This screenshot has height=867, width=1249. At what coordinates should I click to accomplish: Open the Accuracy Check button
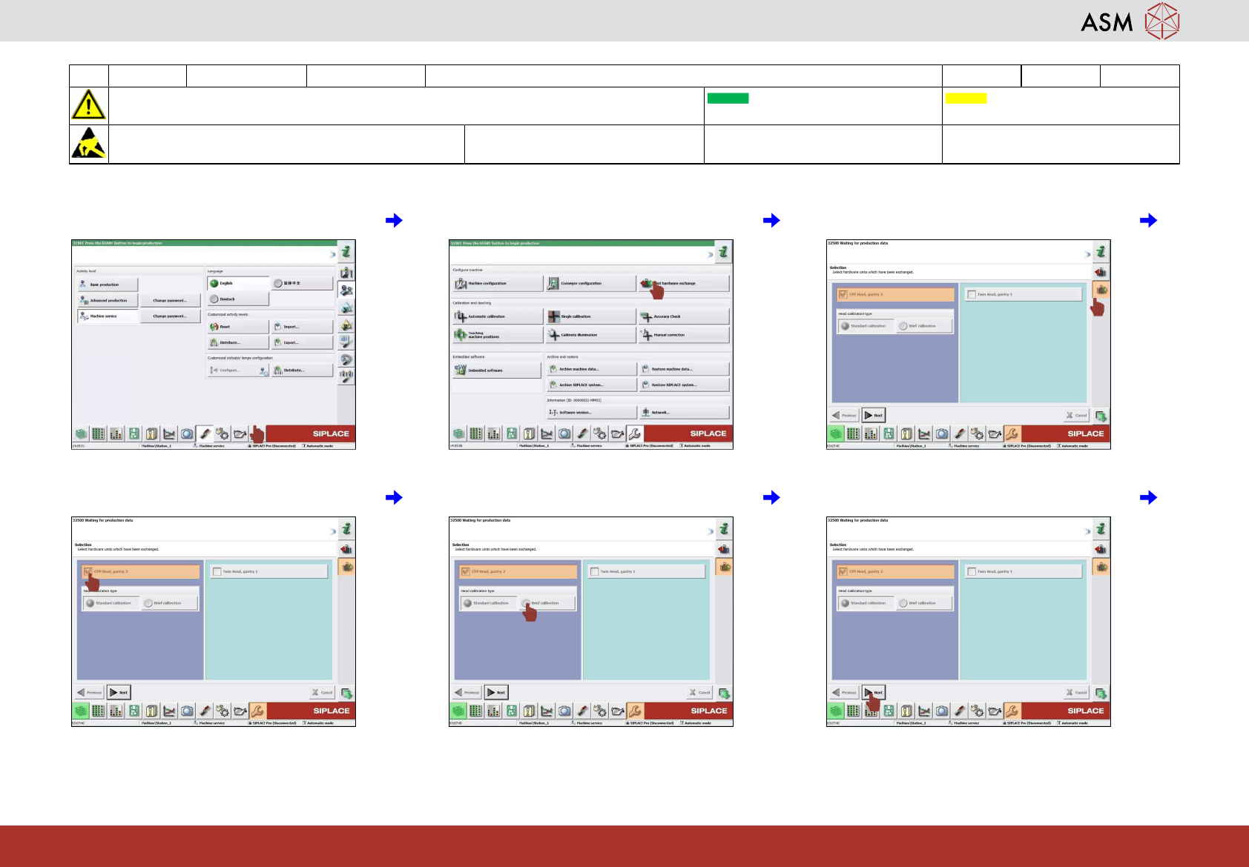[x=684, y=316]
